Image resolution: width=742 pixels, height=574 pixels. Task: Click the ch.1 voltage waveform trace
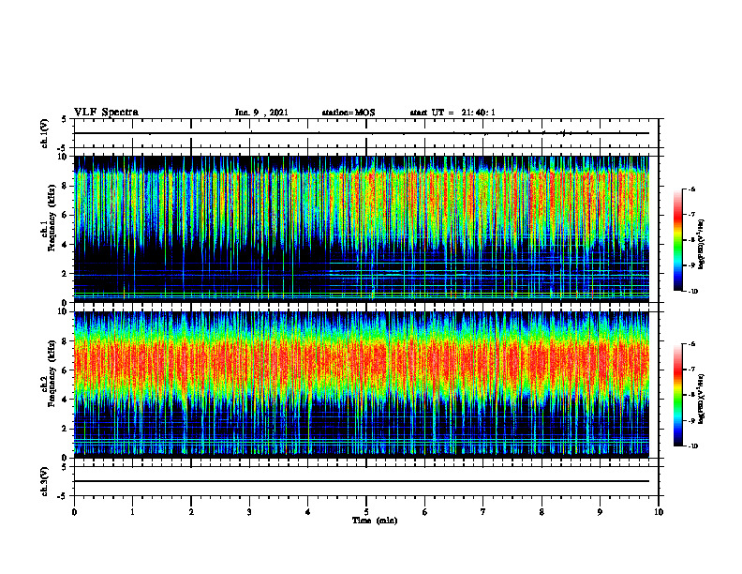[362, 133]
